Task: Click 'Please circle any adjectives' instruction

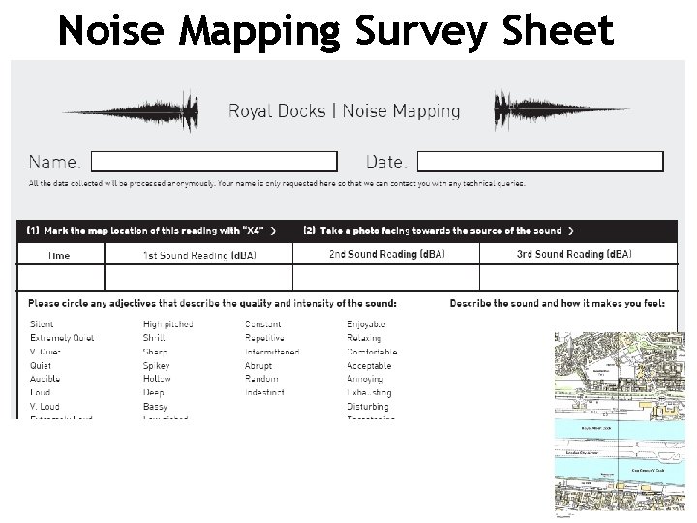Action: pyautogui.click(x=212, y=304)
